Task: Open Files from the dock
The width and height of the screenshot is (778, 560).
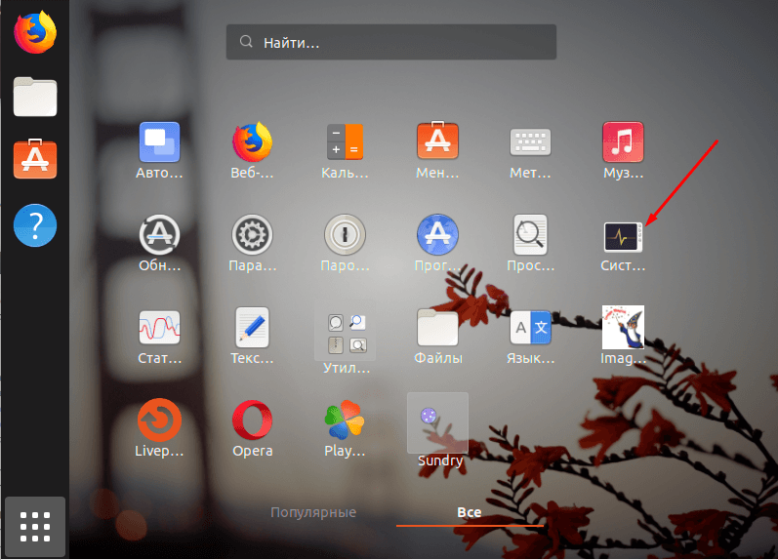Action: pos(35,97)
